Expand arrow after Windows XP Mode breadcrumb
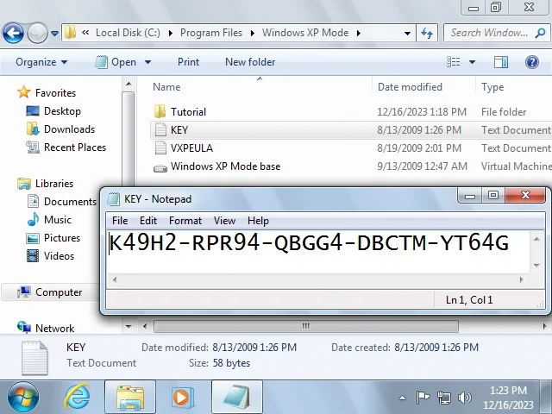552x414 pixels. pos(359,33)
